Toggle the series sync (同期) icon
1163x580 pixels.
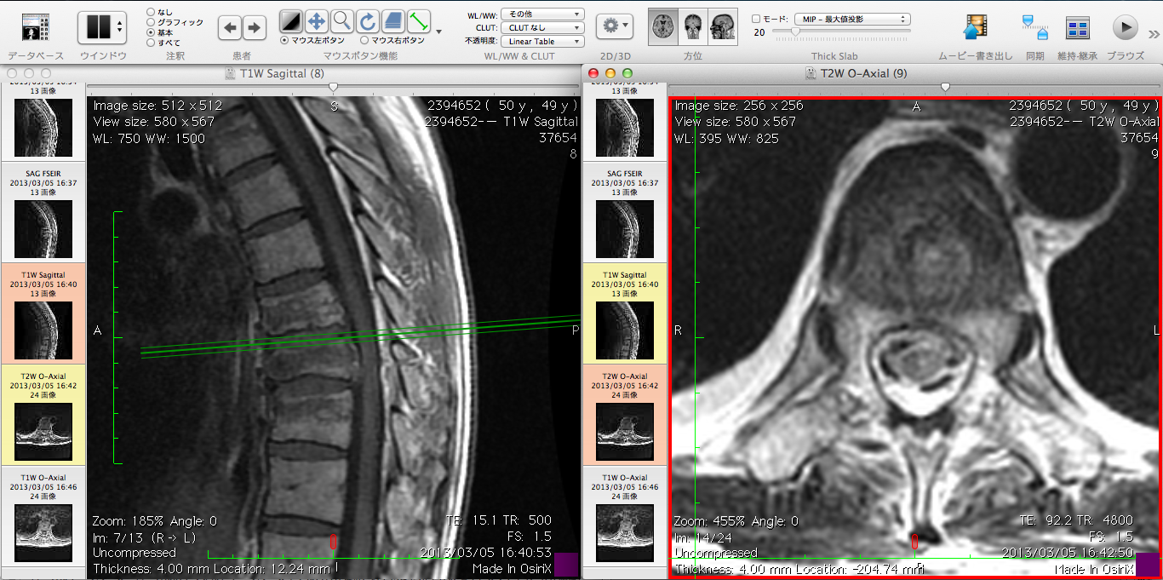[1034, 28]
